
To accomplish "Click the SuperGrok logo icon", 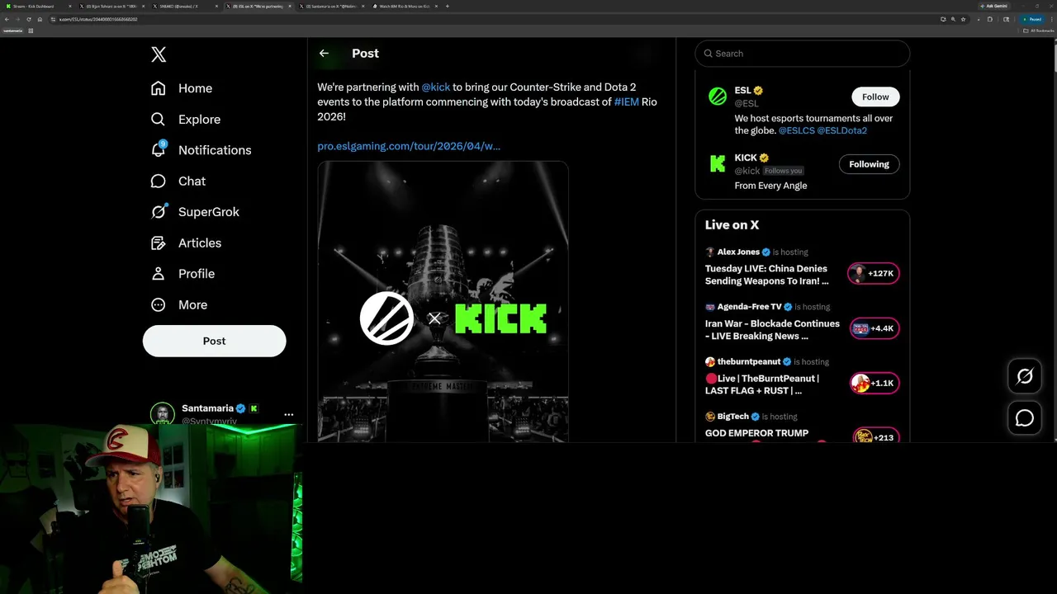I will point(159,212).
